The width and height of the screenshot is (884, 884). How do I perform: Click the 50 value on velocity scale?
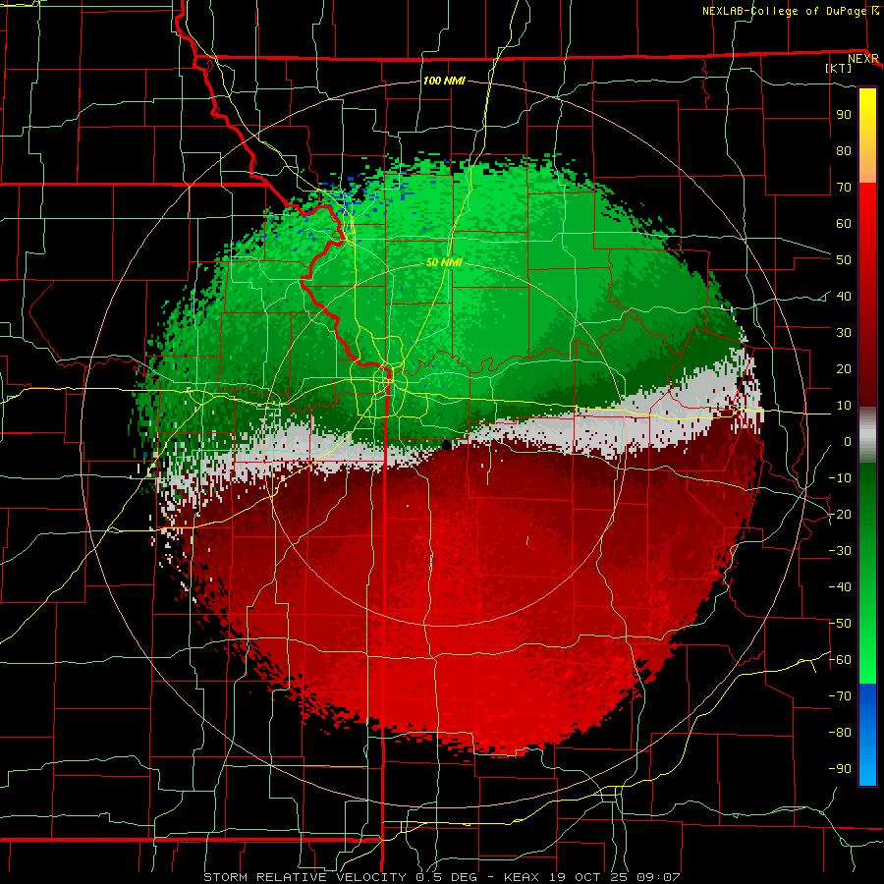(844, 260)
